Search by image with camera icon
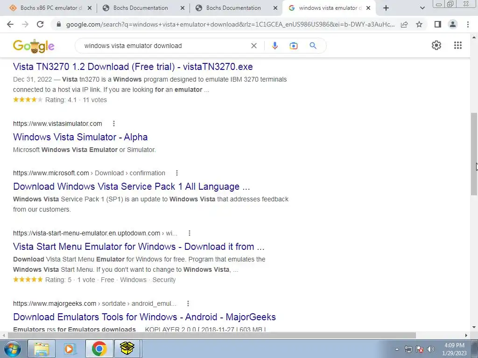The image size is (478, 358). [294, 46]
